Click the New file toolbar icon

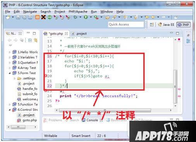pos(8,17)
